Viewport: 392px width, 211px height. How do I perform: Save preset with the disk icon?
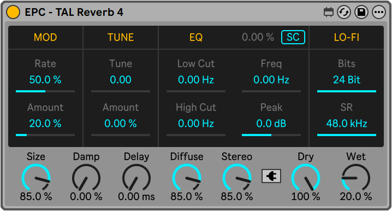[361, 12]
